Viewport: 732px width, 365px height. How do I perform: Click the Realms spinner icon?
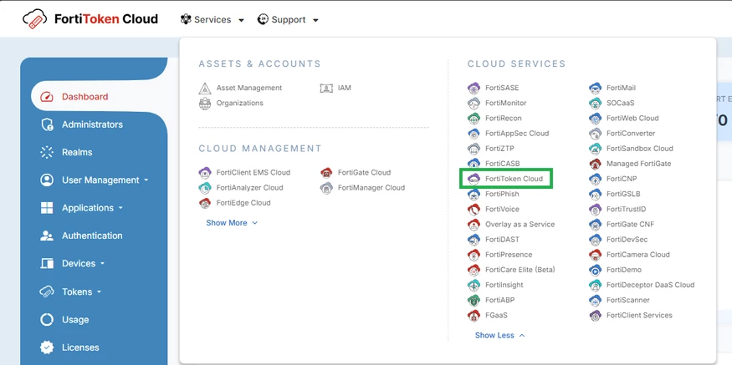[x=47, y=153]
